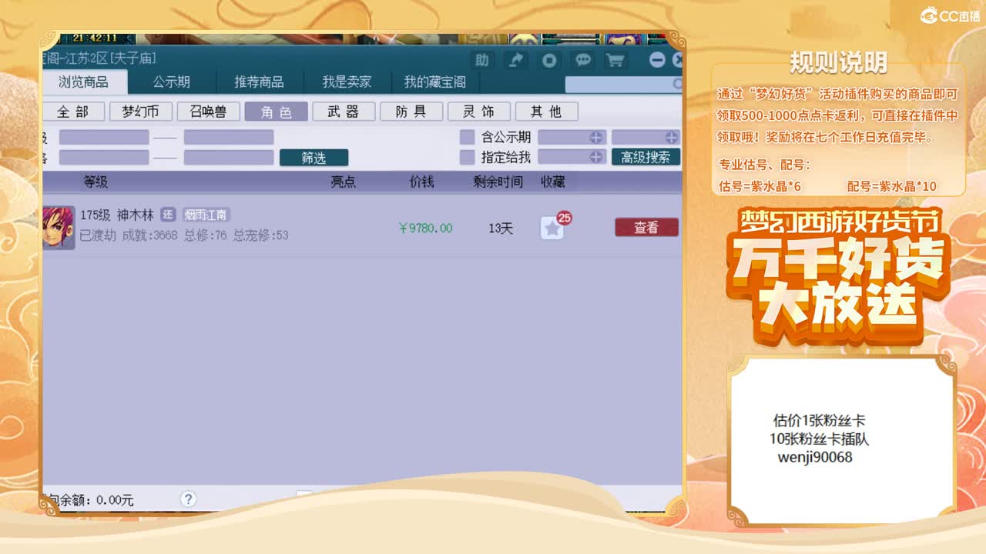Image resolution: width=986 pixels, height=554 pixels.
Task: Click the round stop icon in title bar
Action: 549,60
